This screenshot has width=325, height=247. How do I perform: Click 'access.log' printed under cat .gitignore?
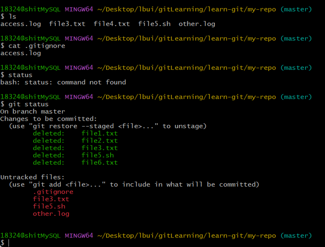point(21,53)
